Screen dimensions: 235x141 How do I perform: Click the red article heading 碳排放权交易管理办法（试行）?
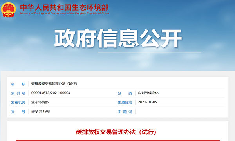coord(116,132)
